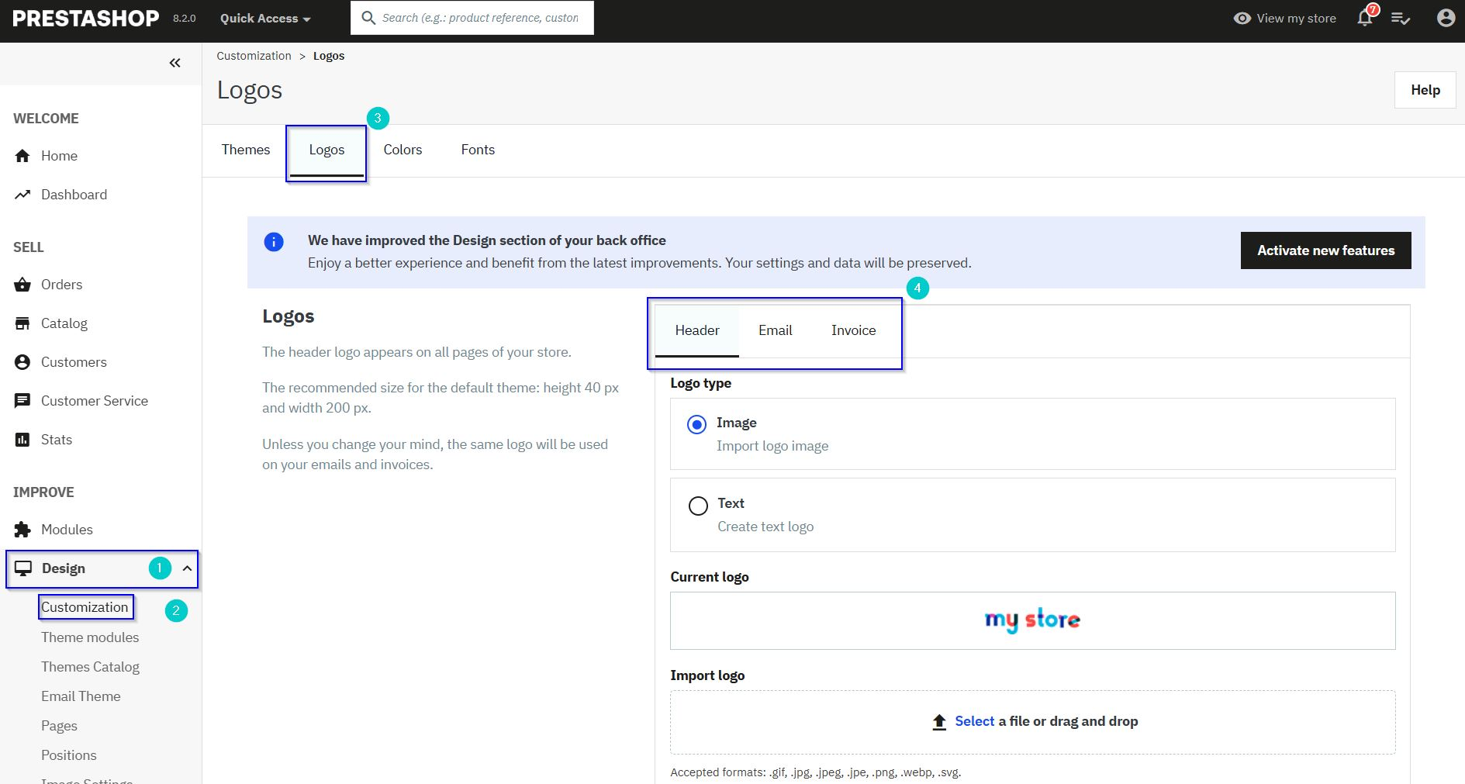Screen dimensions: 1465x784
Task: Collapse the sidebar with double-chevron icon
Action: coord(175,63)
